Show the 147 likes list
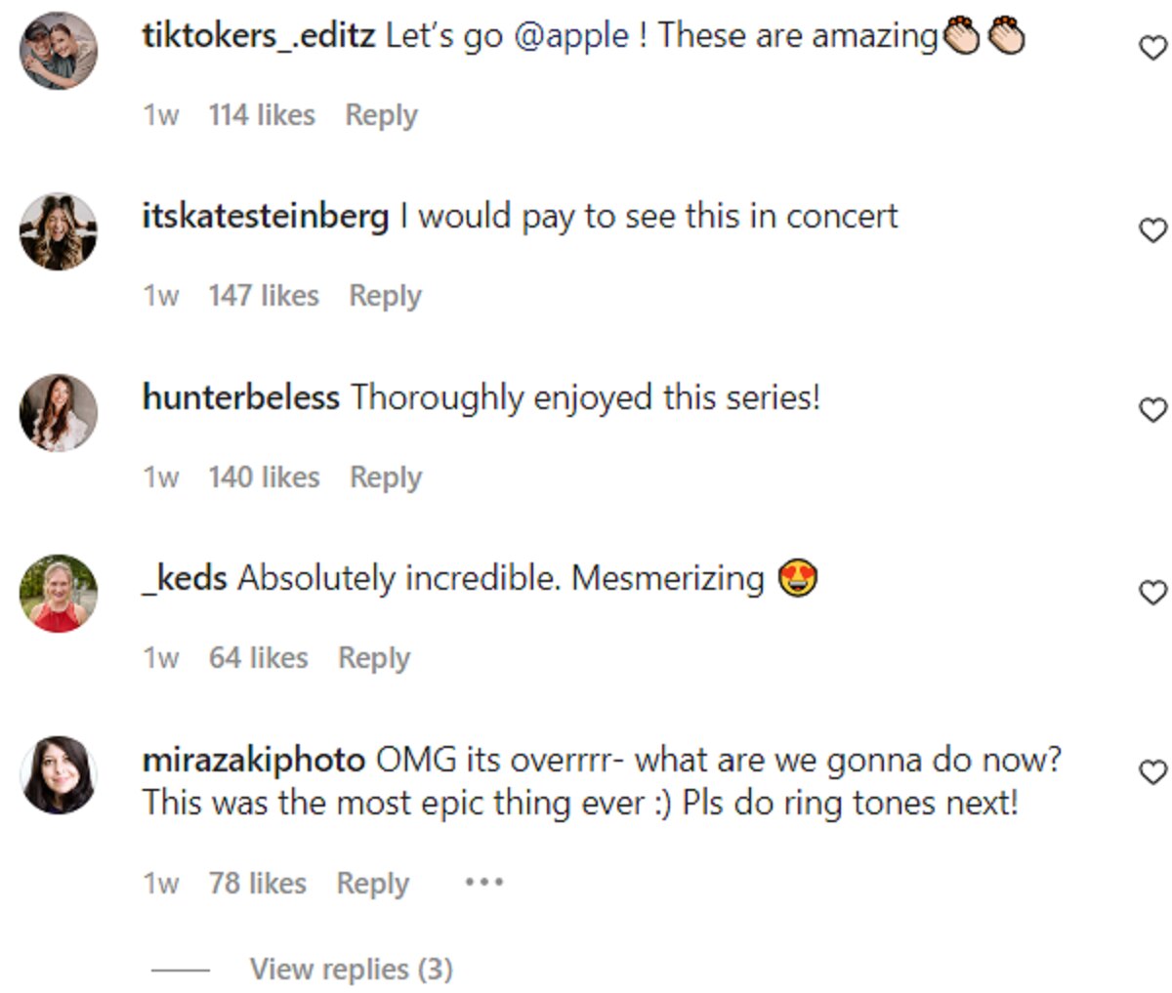The height and width of the screenshot is (993, 1172). 264,296
